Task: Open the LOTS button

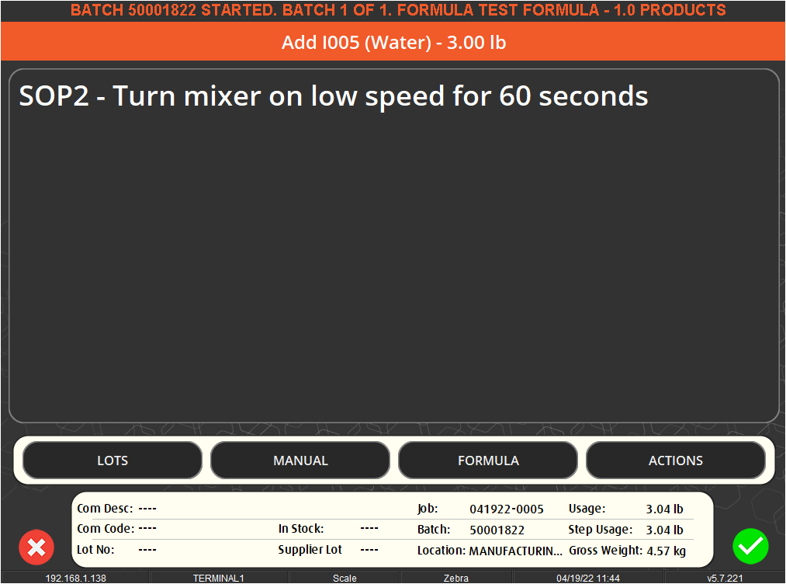Action: pos(113,461)
